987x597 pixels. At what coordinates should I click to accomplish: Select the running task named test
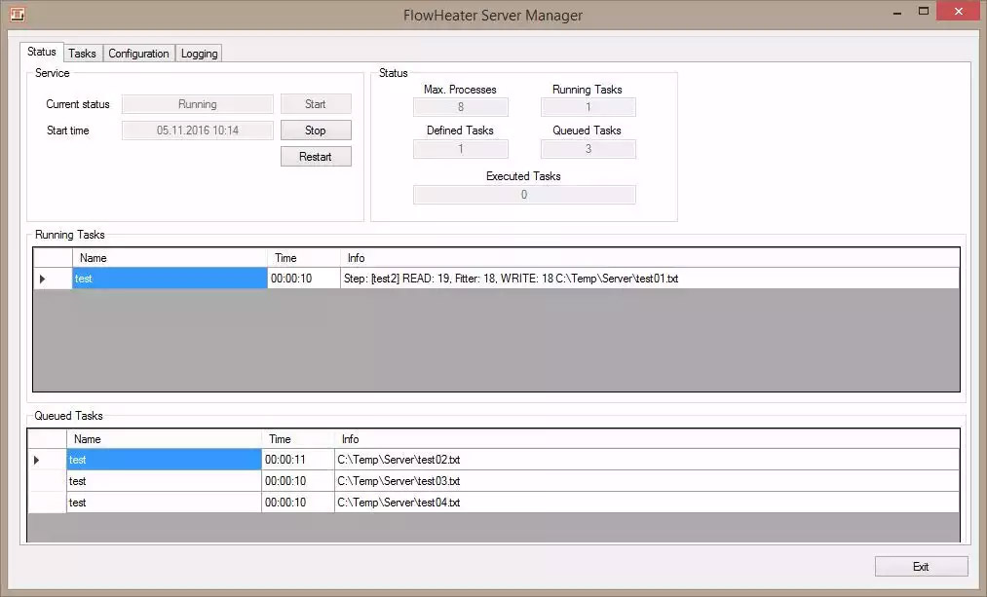tap(170, 279)
